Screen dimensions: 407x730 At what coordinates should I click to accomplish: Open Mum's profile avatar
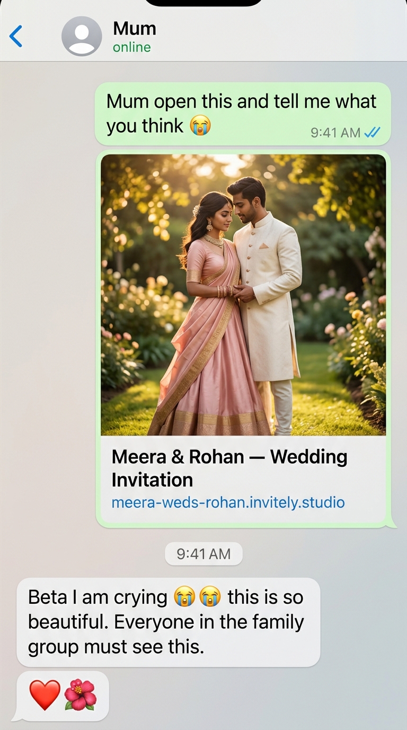82,37
